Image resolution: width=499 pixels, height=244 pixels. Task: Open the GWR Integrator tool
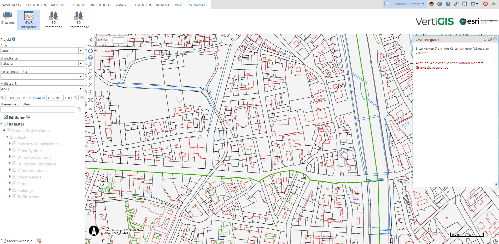click(29, 20)
